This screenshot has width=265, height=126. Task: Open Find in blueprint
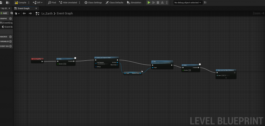(x=52, y=3)
